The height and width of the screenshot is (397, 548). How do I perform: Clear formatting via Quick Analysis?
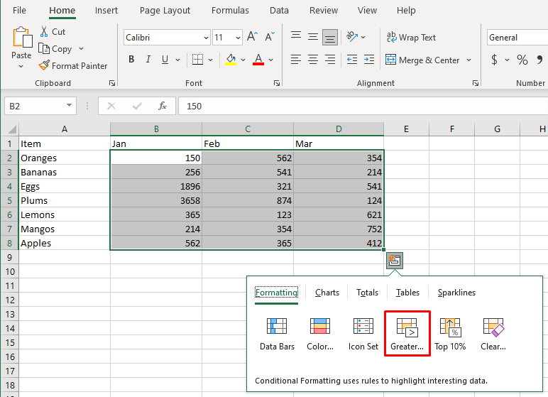(x=493, y=334)
